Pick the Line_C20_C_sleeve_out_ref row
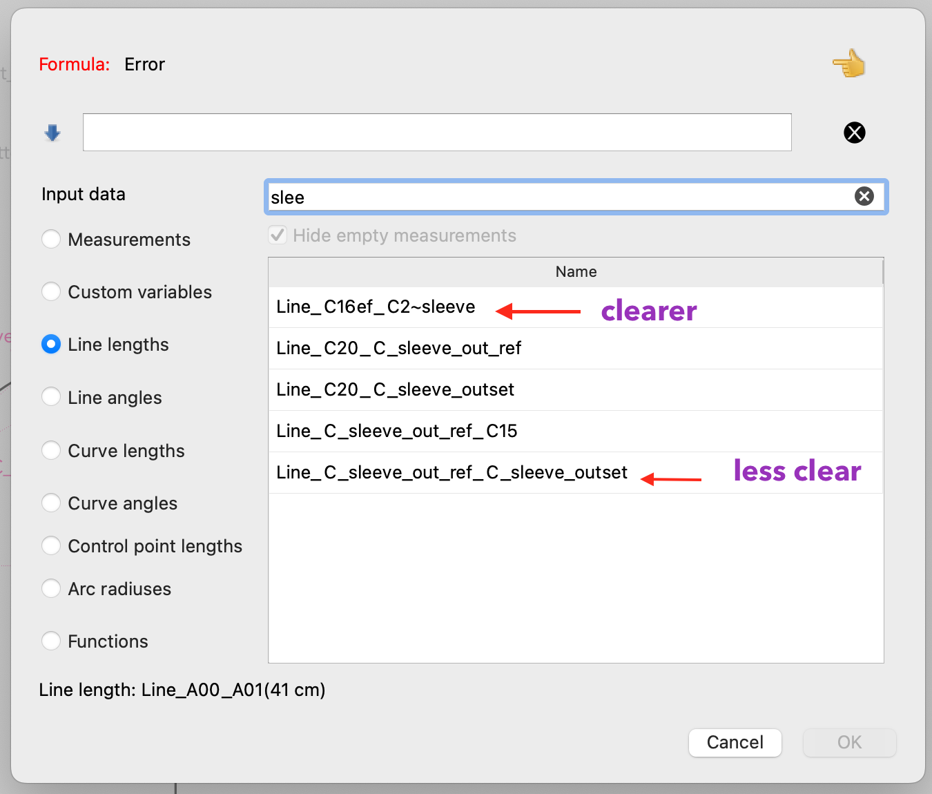Image resolution: width=932 pixels, height=794 pixels. [398, 349]
